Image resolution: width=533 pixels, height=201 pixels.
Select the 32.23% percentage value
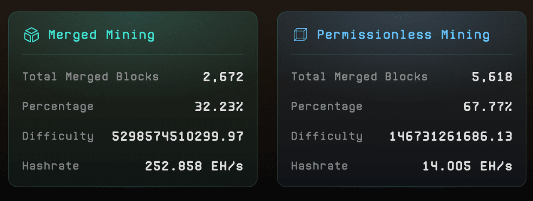[219, 107]
